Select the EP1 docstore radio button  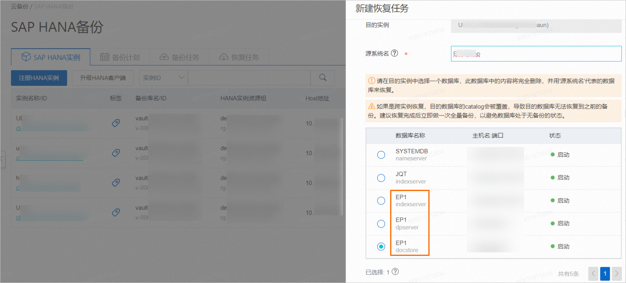pyautogui.click(x=381, y=246)
